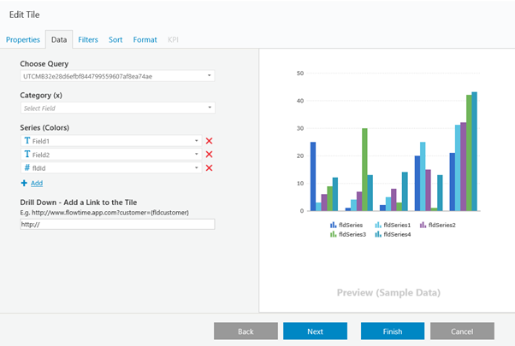
Task: Remove the Field1 series with red X
Action: tap(209, 141)
